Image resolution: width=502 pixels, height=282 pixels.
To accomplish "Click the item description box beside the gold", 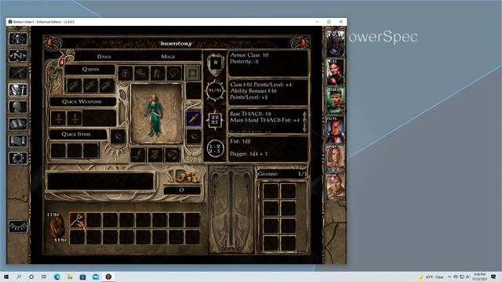I will pos(100,181).
